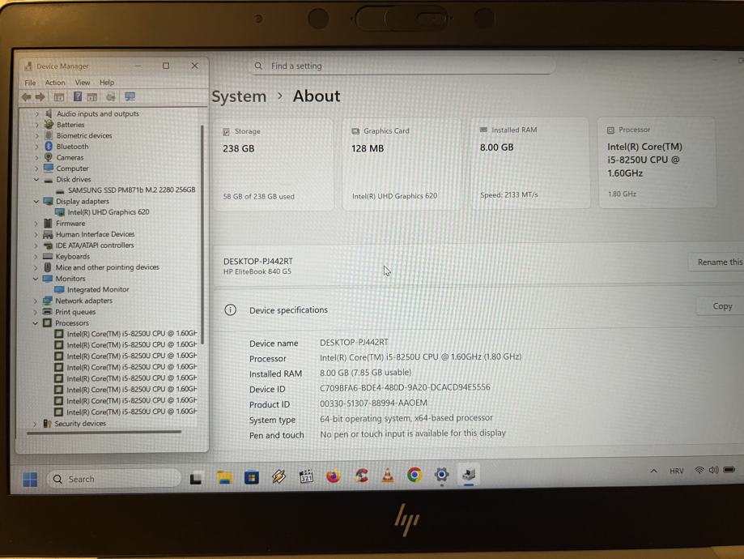Click the Graphics Card 128 MB card
744x559 pixels.
tap(402, 164)
